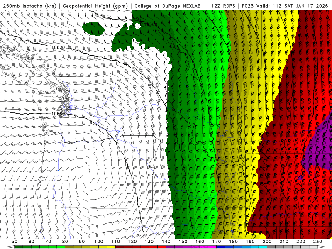This screenshot has height=249, width=332.
Task: Click the 170 knot legend label
Action: [x=217, y=242]
